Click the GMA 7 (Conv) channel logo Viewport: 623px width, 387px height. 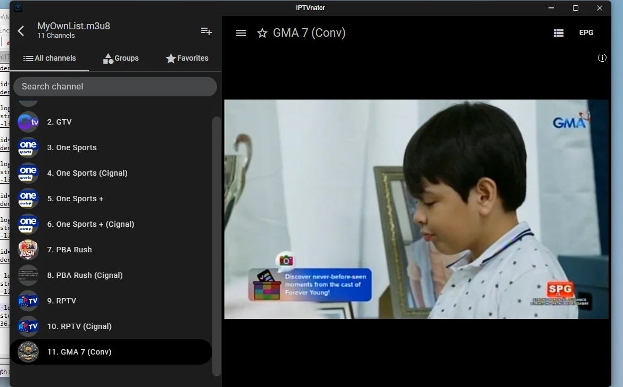click(28, 352)
